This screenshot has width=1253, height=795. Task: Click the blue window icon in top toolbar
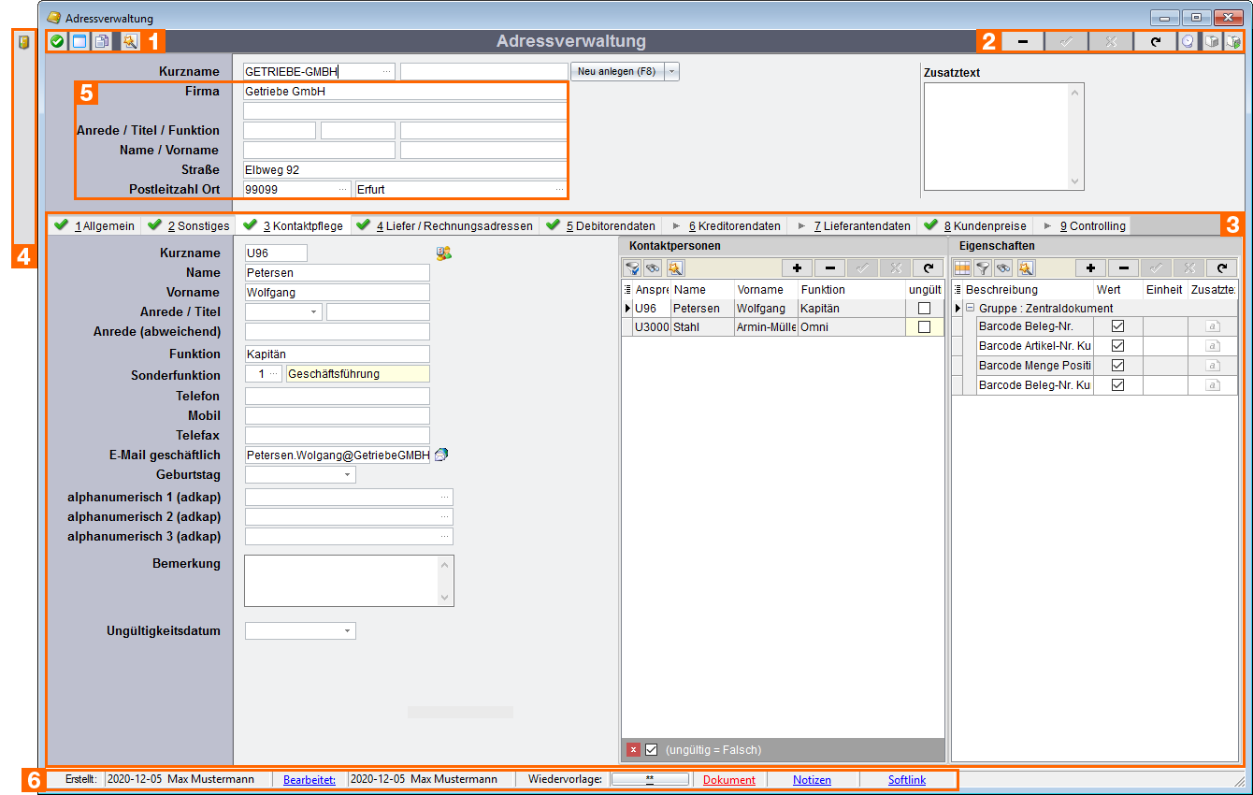(x=79, y=41)
